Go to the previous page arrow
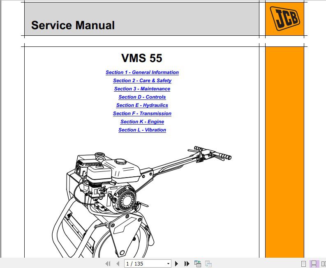Viewport: 326px width, 268px height. [x=118, y=263]
